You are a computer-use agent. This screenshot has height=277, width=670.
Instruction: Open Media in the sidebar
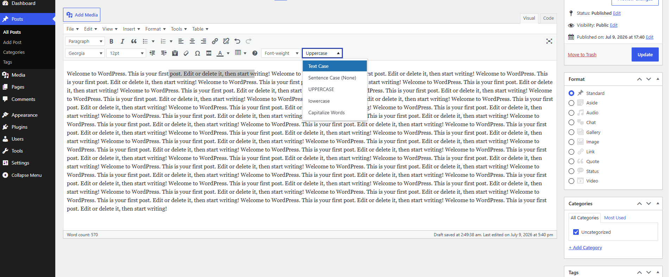(18, 75)
